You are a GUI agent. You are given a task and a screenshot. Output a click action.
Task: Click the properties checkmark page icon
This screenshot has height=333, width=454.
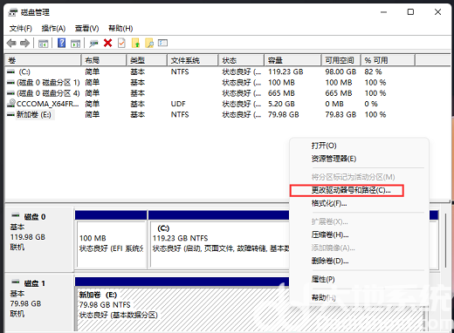click(x=121, y=43)
